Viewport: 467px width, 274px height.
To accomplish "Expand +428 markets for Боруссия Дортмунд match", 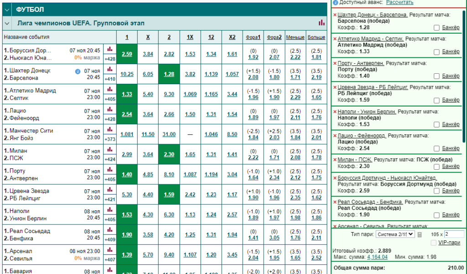I will point(110,59).
